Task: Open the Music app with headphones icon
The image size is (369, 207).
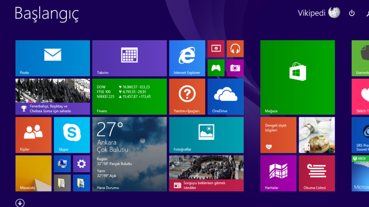Action: pos(235,49)
